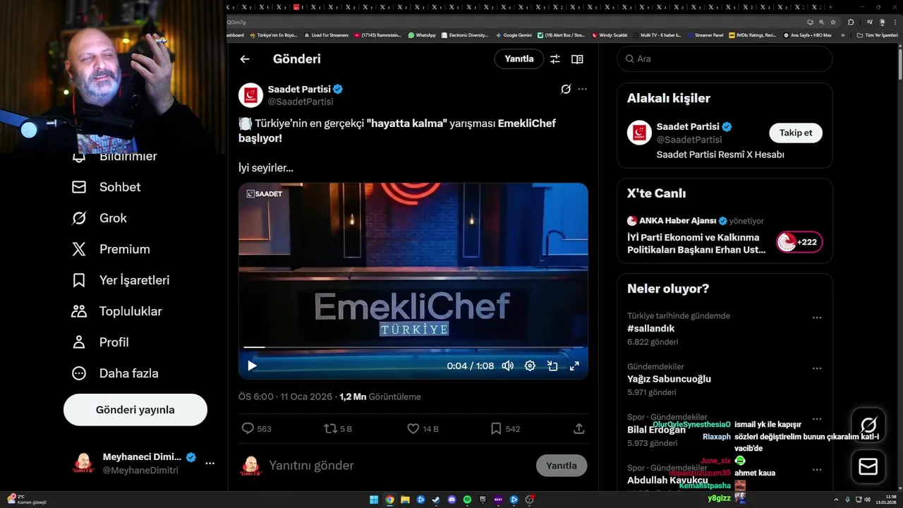Viewport: 903px width, 508px height.
Task: Mute the video with the speaker icon
Action: (507, 365)
